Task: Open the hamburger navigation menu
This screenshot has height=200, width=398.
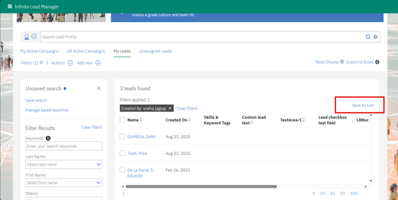Action: (x=10, y=7)
